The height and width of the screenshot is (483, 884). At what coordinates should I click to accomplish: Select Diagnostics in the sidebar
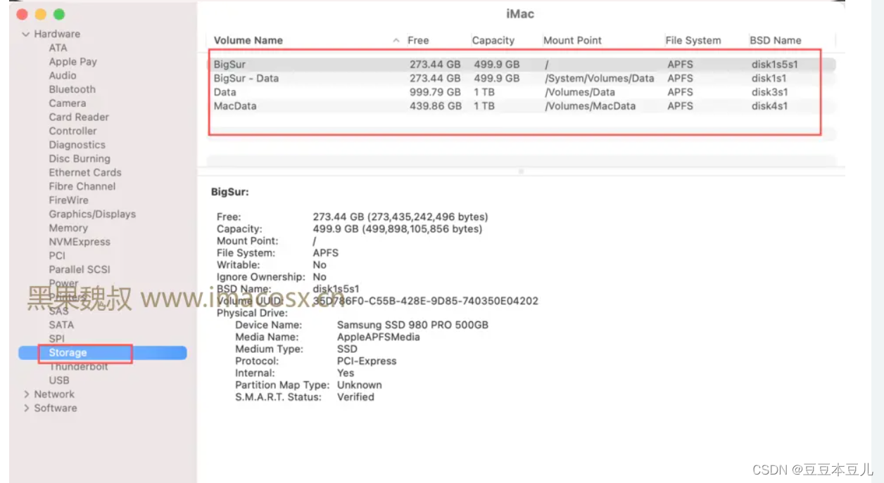tap(77, 145)
